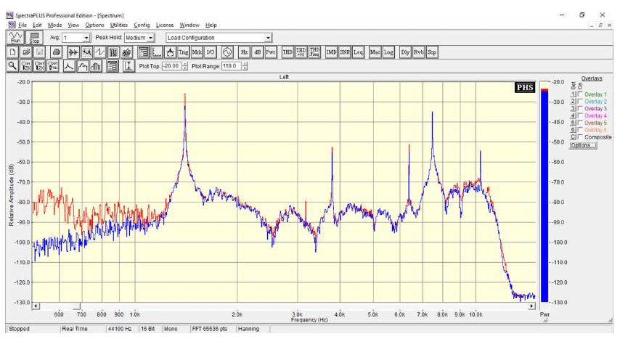Open the Config menu
620x339 pixels.
click(x=142, y=25)
